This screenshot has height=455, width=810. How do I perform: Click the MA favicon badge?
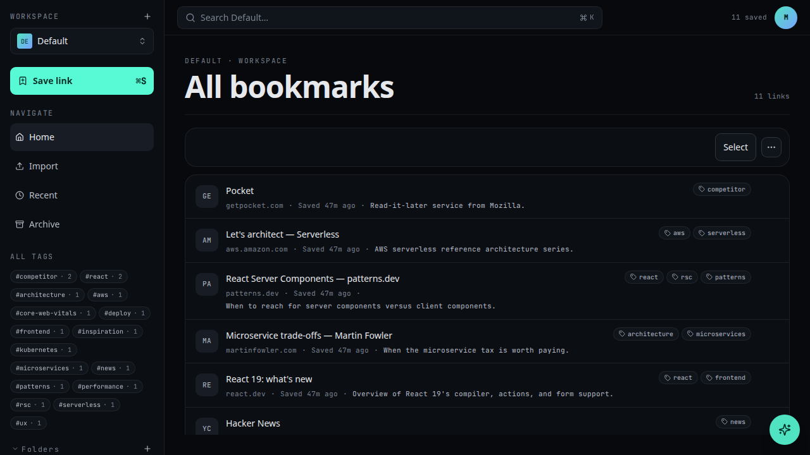click(207, 341)
